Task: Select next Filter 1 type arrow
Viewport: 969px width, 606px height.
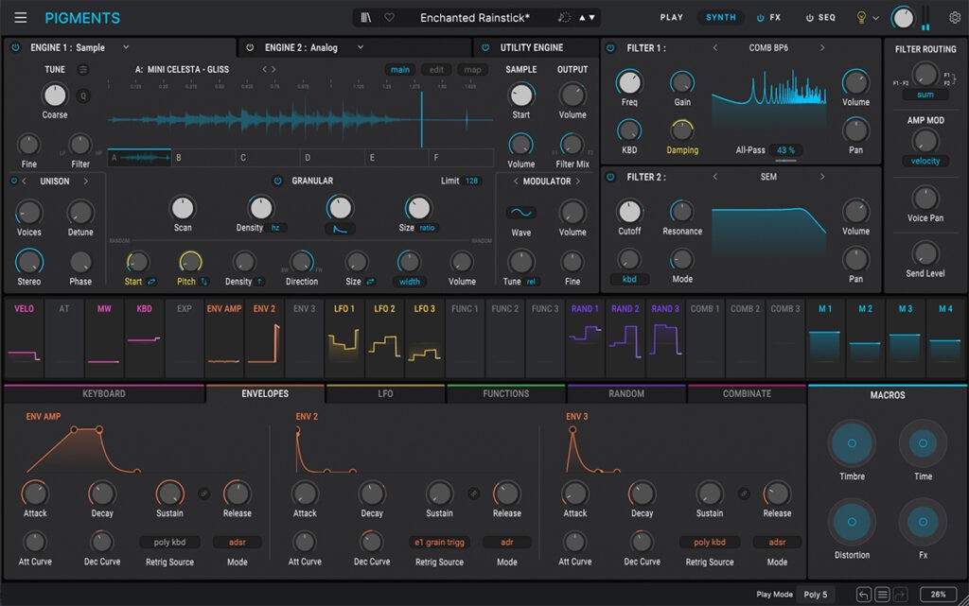Action: 822,47
